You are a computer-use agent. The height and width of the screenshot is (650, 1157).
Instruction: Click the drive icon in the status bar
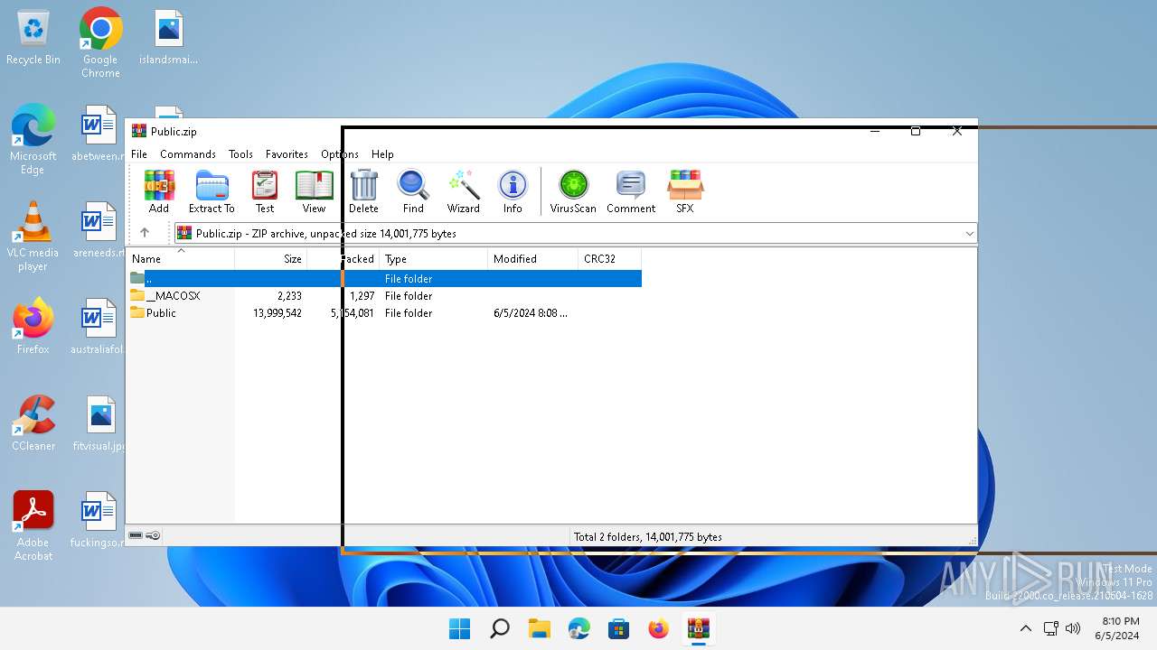(x=136, y=535)
